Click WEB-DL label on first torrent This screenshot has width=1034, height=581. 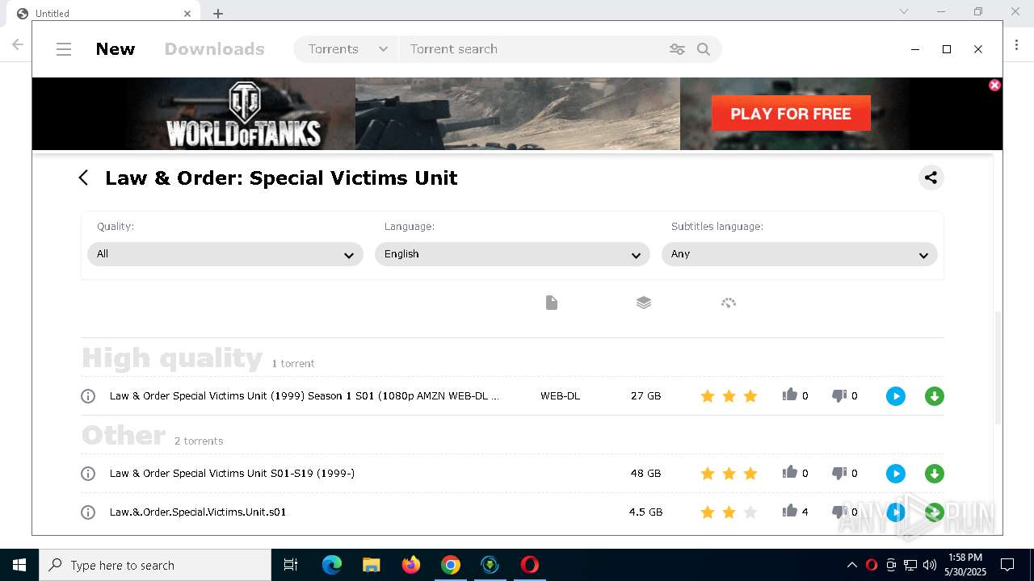[560, 396]
